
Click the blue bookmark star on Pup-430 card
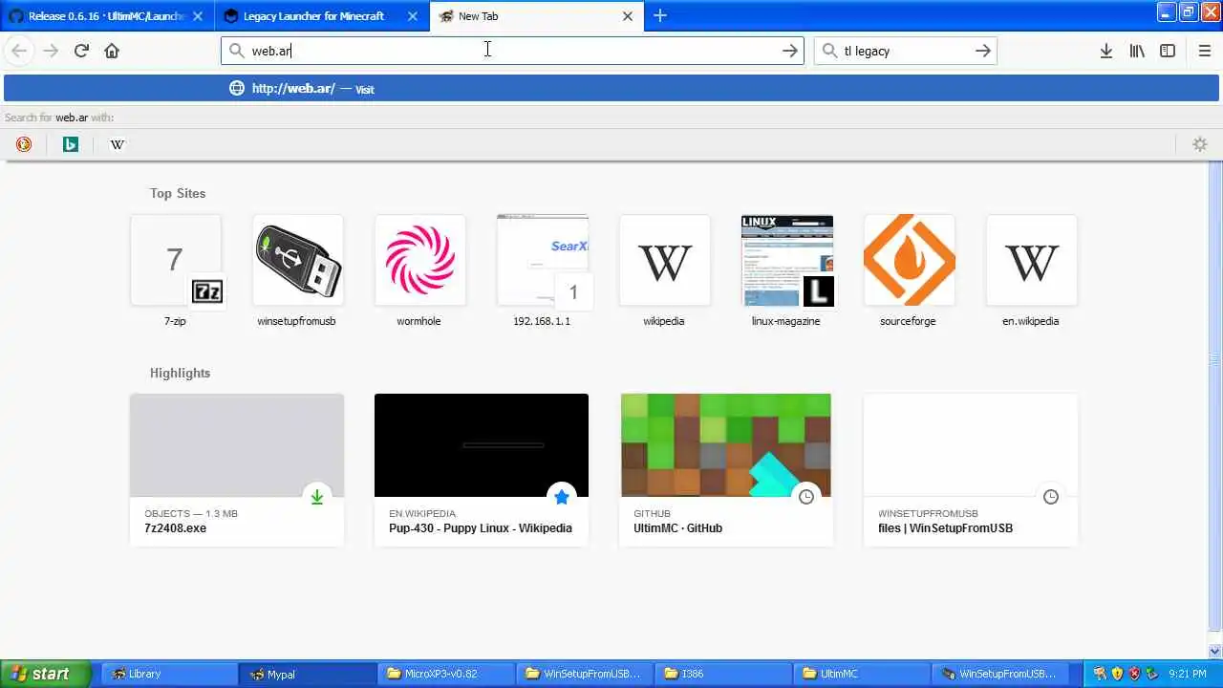[x=562, y=497]
